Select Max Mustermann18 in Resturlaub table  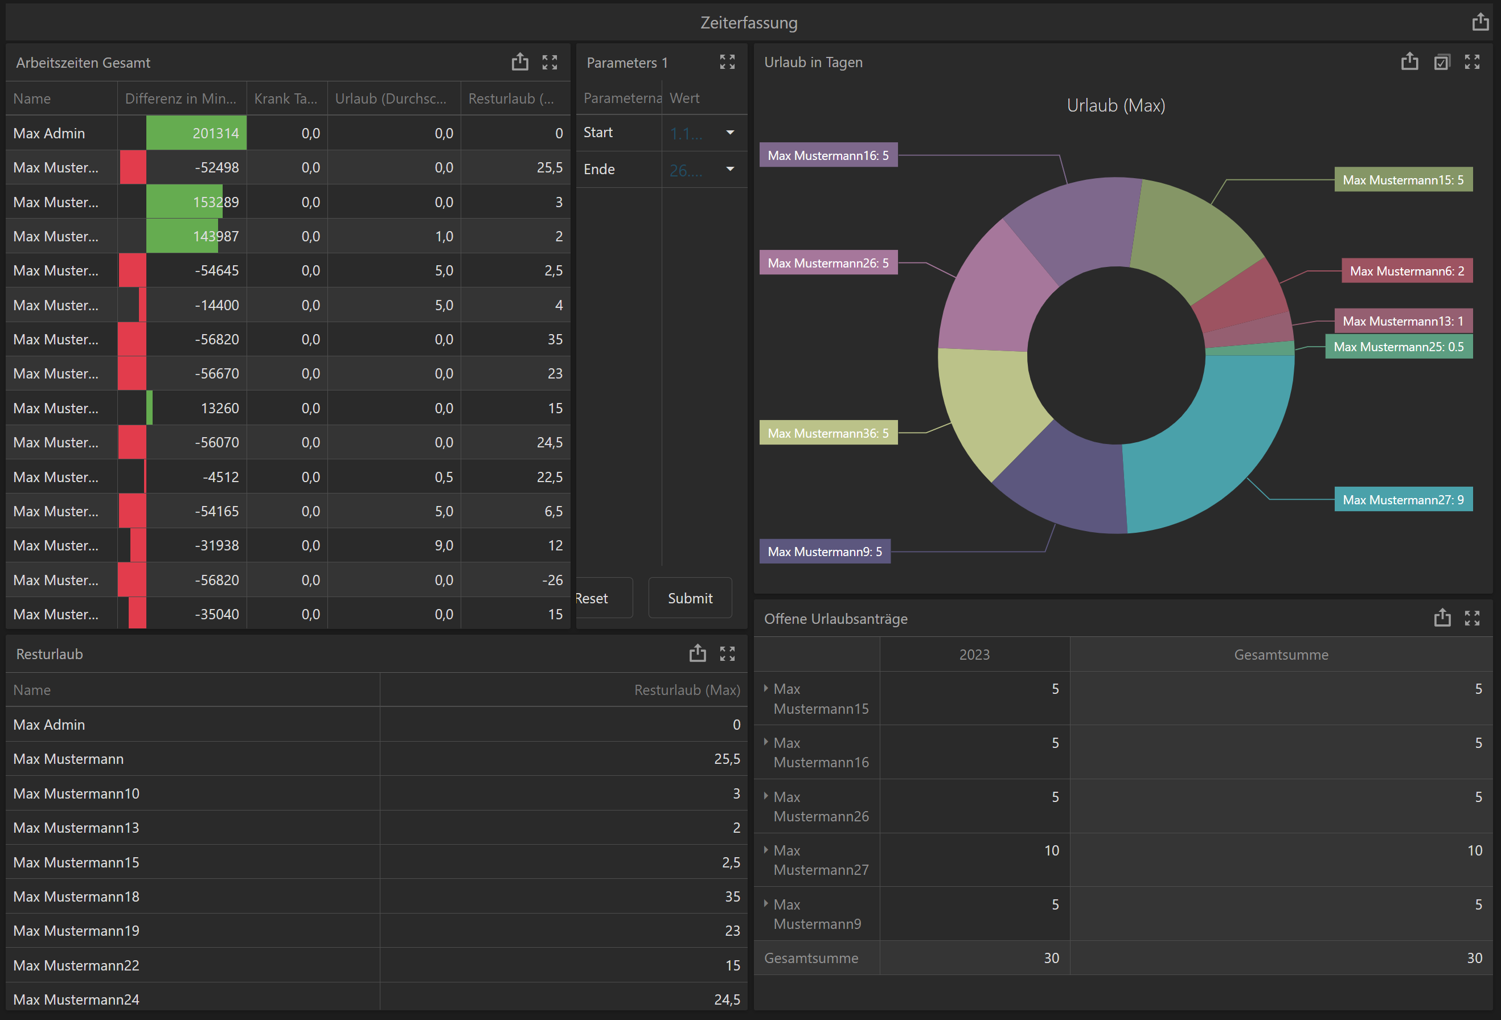[376, 896]
